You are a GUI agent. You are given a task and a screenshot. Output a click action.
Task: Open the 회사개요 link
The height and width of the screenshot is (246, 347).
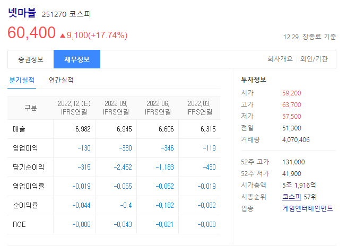pos(280,59)
